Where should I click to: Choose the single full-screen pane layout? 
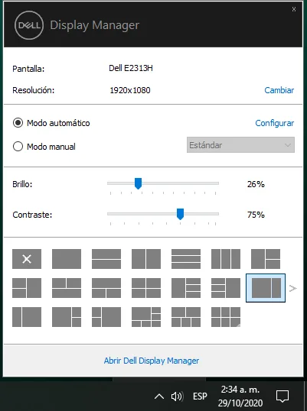click(x=67, y=259)
